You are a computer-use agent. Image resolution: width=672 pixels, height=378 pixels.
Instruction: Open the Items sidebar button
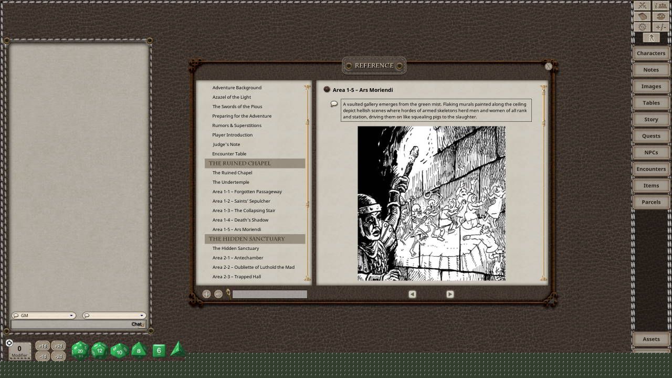tap(651, 185)
